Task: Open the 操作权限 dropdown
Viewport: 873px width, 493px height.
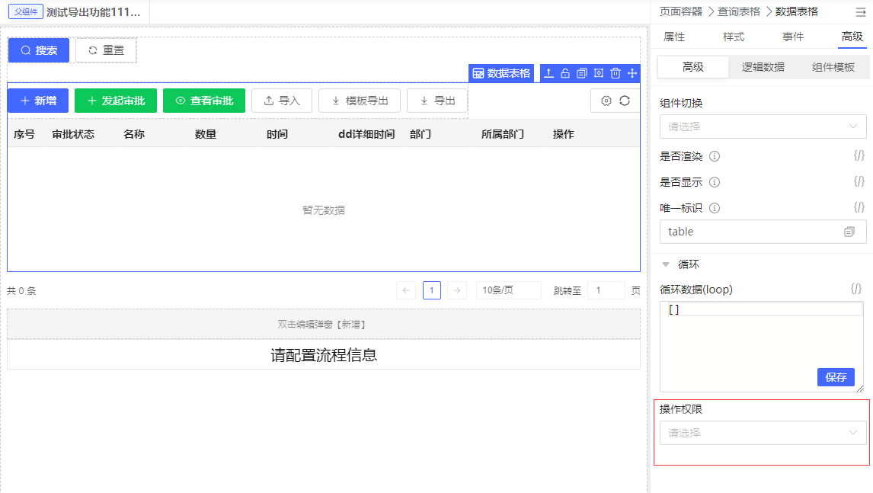Action: pyautogui.click(x=763, y=433)
